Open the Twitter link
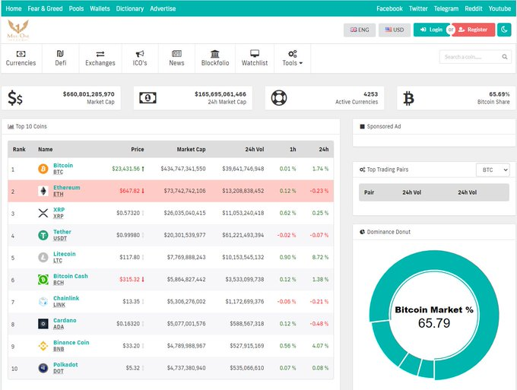This screenshot has width=517, height=390. coord(418,8)
